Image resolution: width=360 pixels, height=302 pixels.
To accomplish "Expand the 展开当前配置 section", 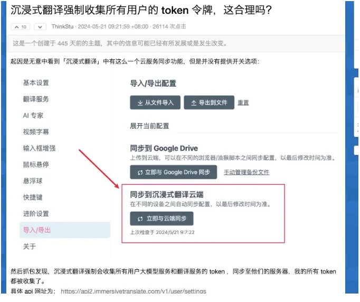I will (149, 126).
